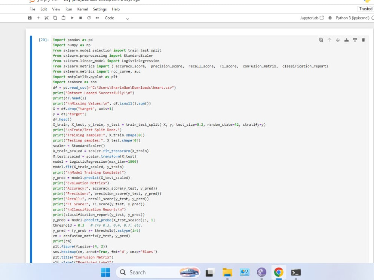Insert a cell above this one
Image resolution: width=374 pixels, height=280 pixels.
tap(347, 40)
